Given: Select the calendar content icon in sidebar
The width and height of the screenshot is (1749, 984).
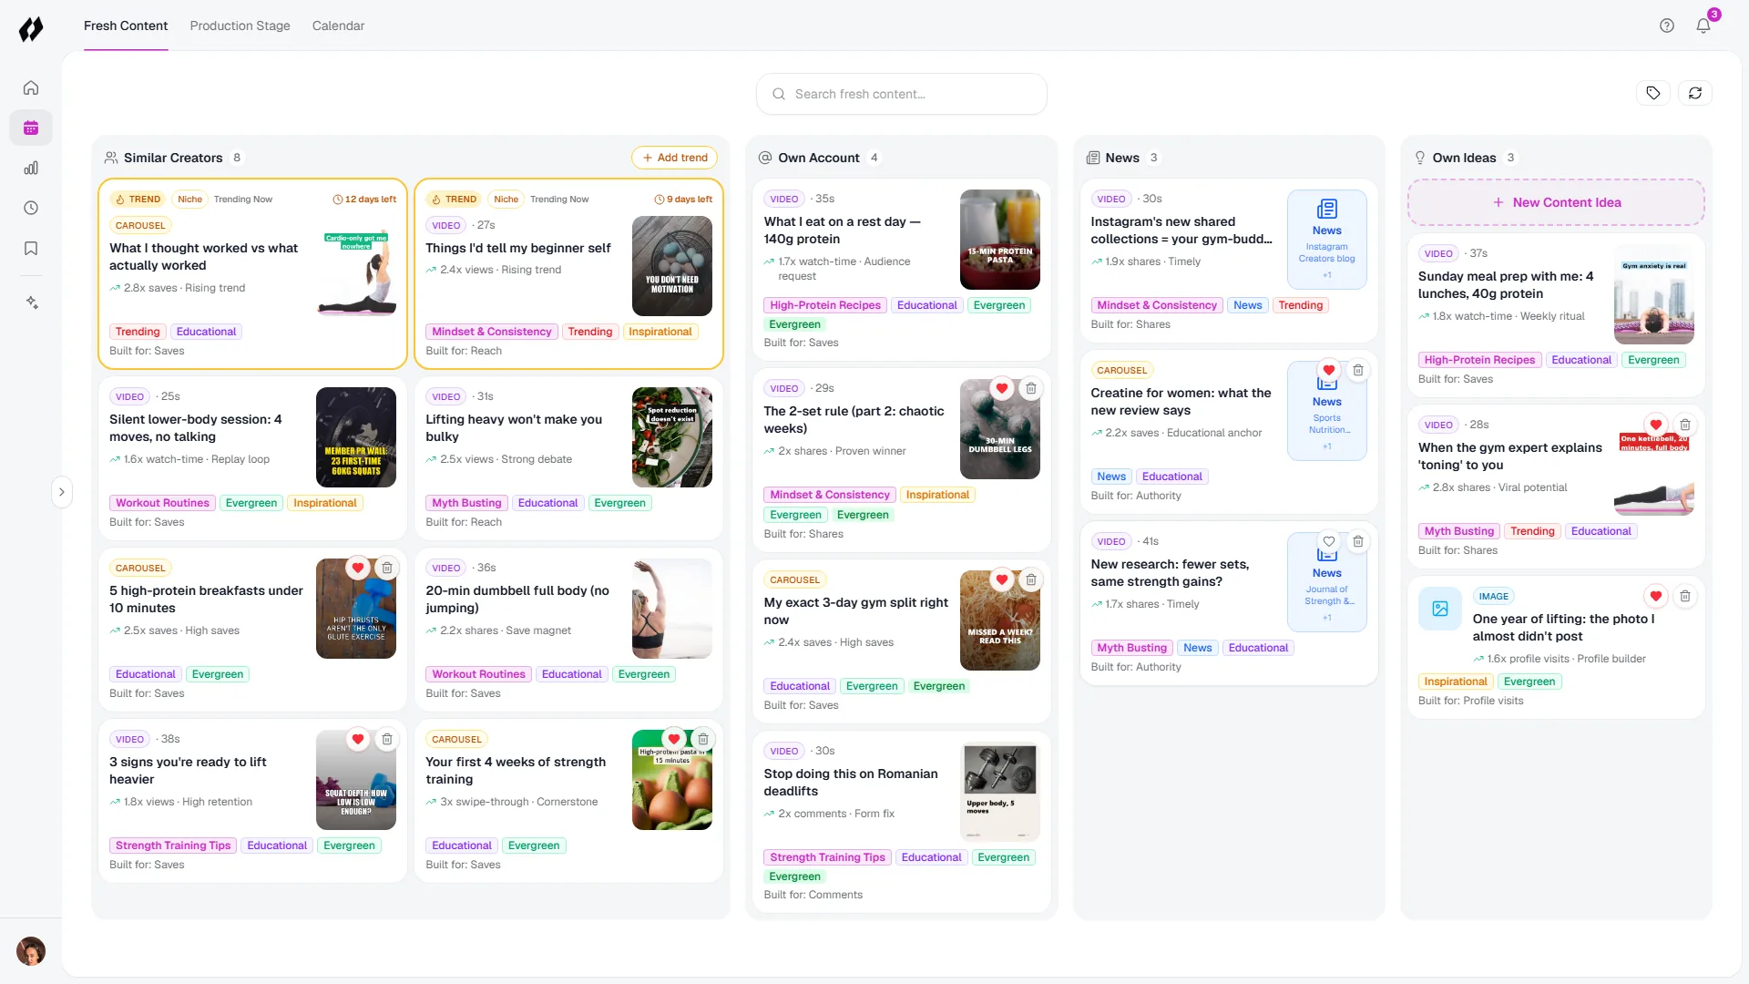Looking at the screenshot, I should click(31, 128).
